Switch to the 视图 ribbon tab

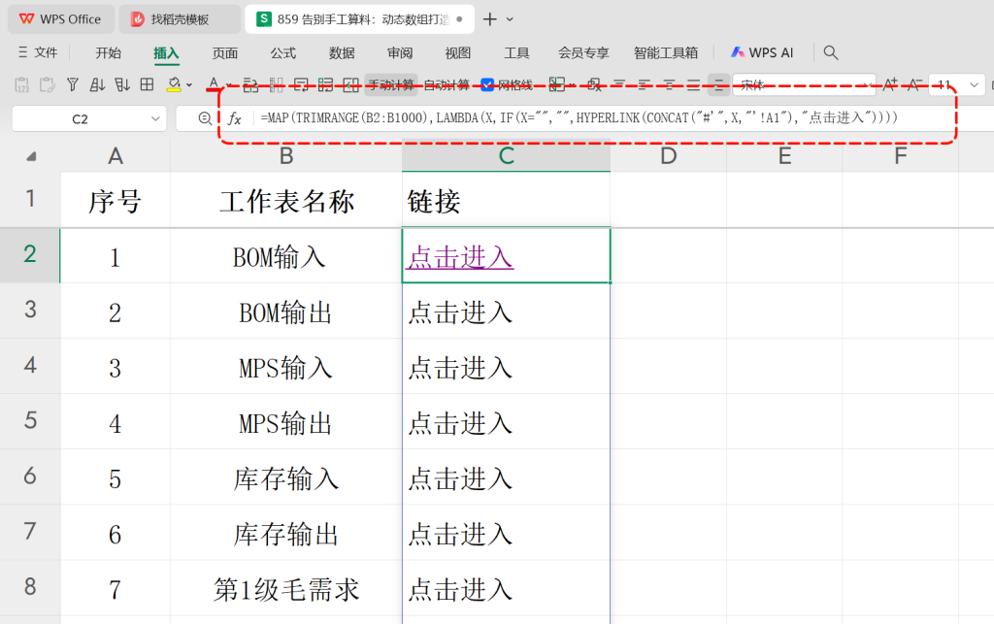pos(458,53)
